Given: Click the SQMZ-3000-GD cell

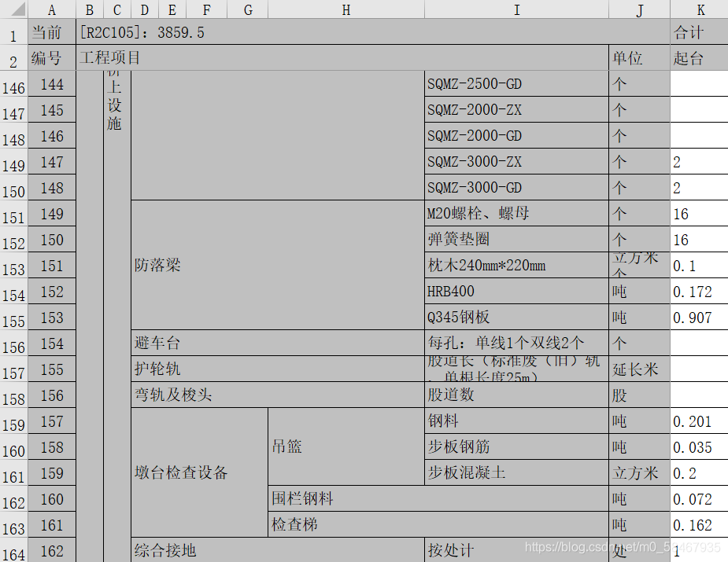Looking at the screenshot, I should 517,188.
